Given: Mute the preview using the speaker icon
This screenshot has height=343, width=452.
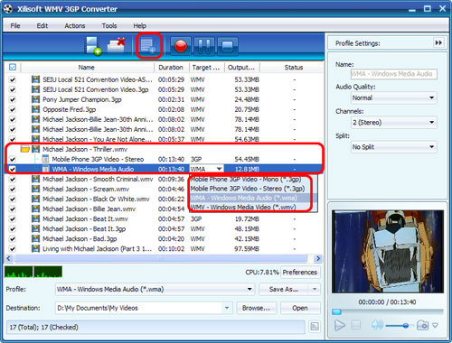Looking at the screenshot, I should (377, 325).
